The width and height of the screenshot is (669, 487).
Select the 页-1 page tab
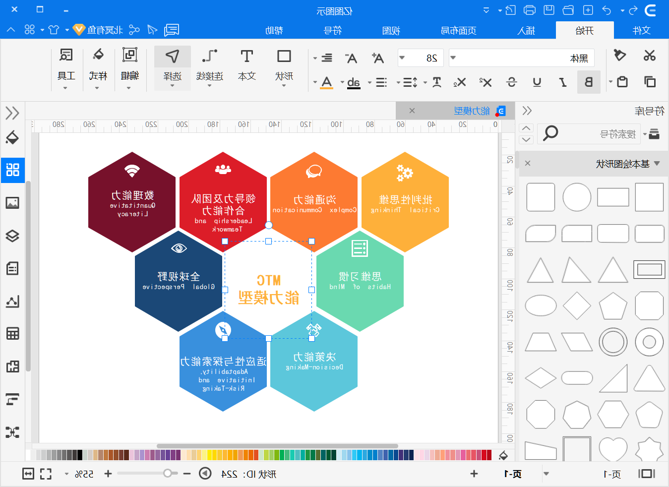click(x=513, y=474)
